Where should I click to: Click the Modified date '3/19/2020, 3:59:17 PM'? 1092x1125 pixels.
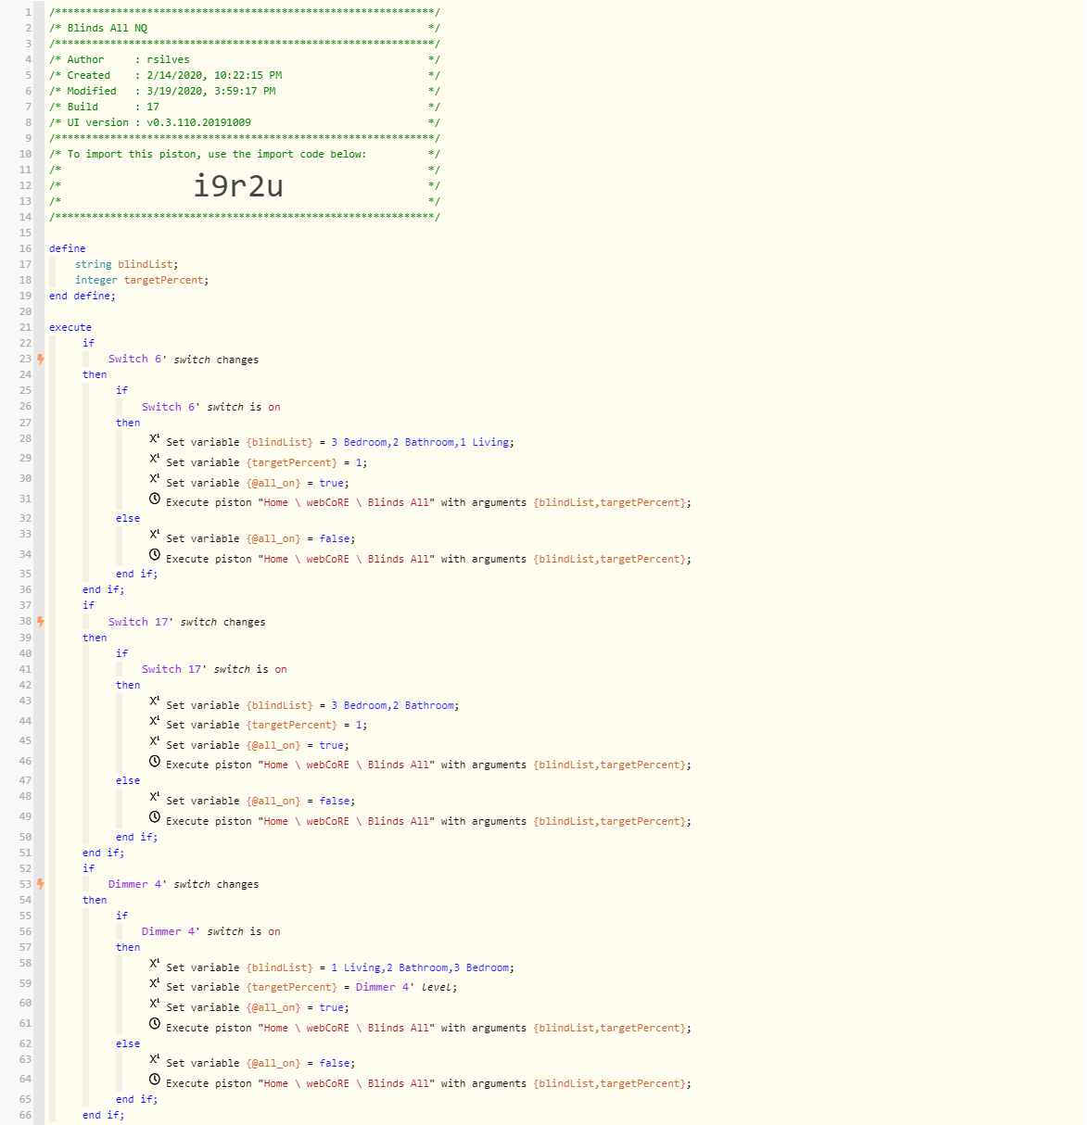(x=211, y=91)
